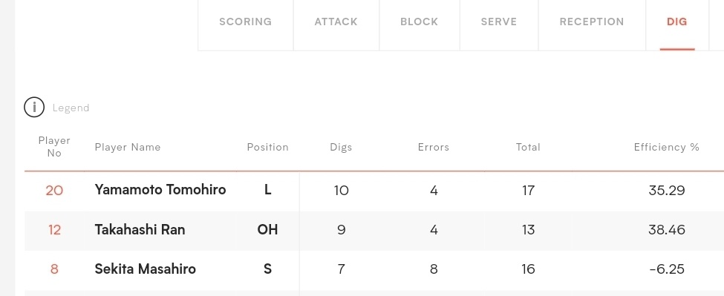Open player Takahashi Ran's profile
The image size is (724, 296).
point(140,230)
